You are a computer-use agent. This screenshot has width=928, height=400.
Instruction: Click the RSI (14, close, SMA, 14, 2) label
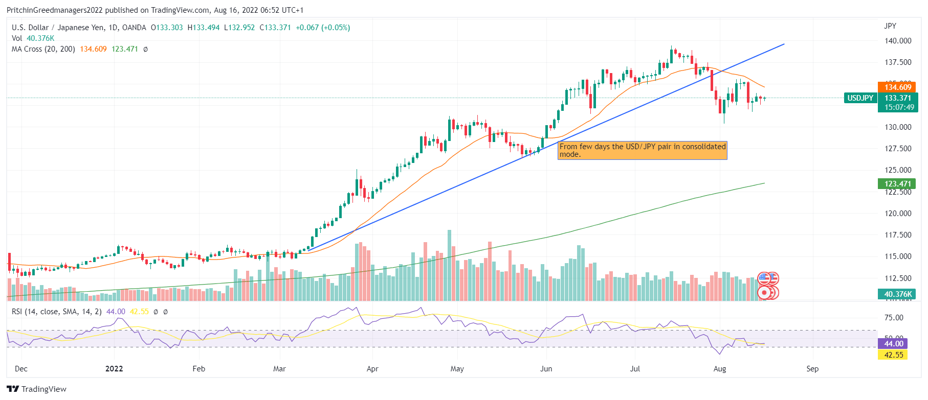(56, 312)
